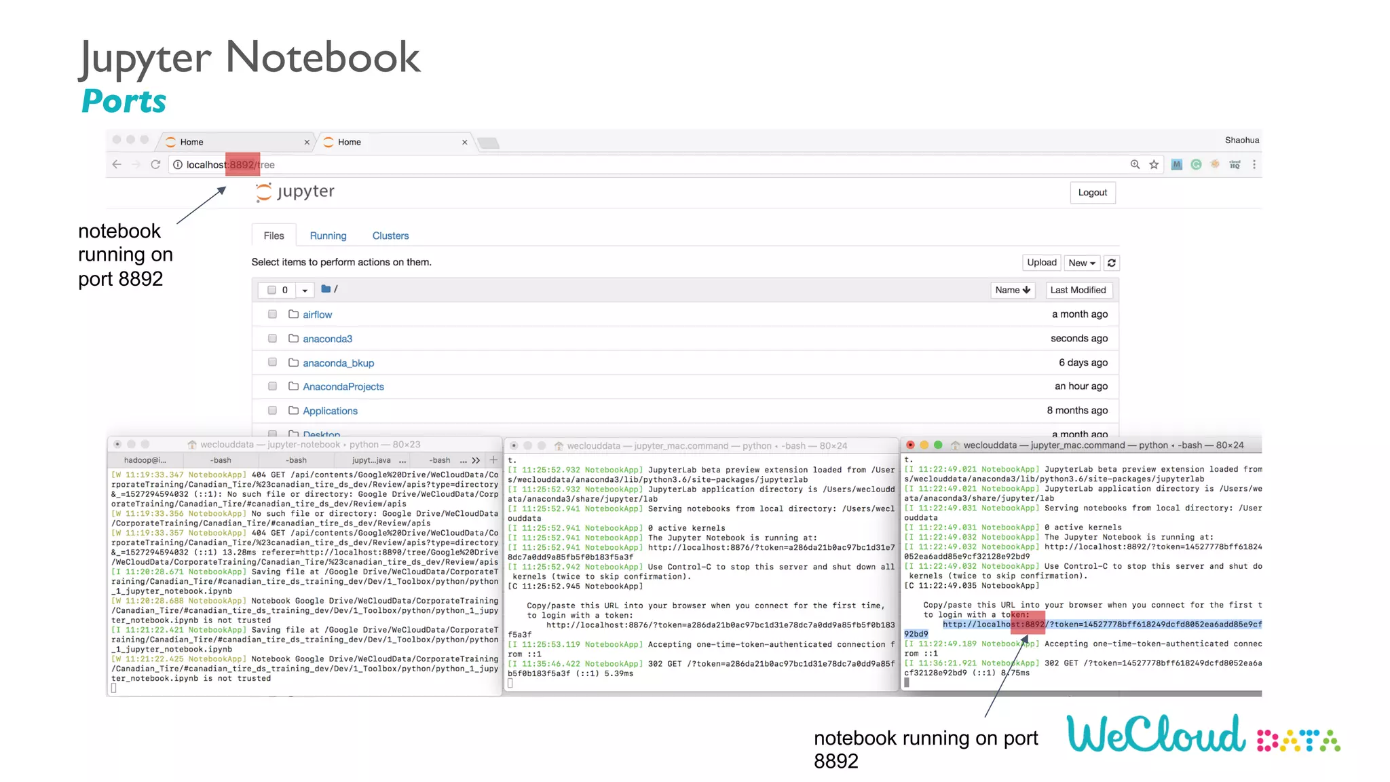This screenshot has height=782, width=1390.
Task: Open a new browser tab
Action: 488,143
